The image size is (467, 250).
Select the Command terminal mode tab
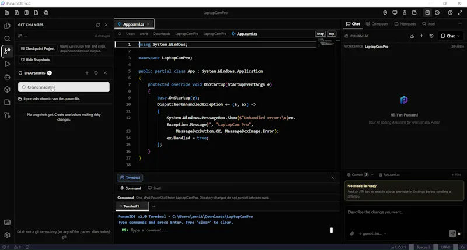click(130, 188)
